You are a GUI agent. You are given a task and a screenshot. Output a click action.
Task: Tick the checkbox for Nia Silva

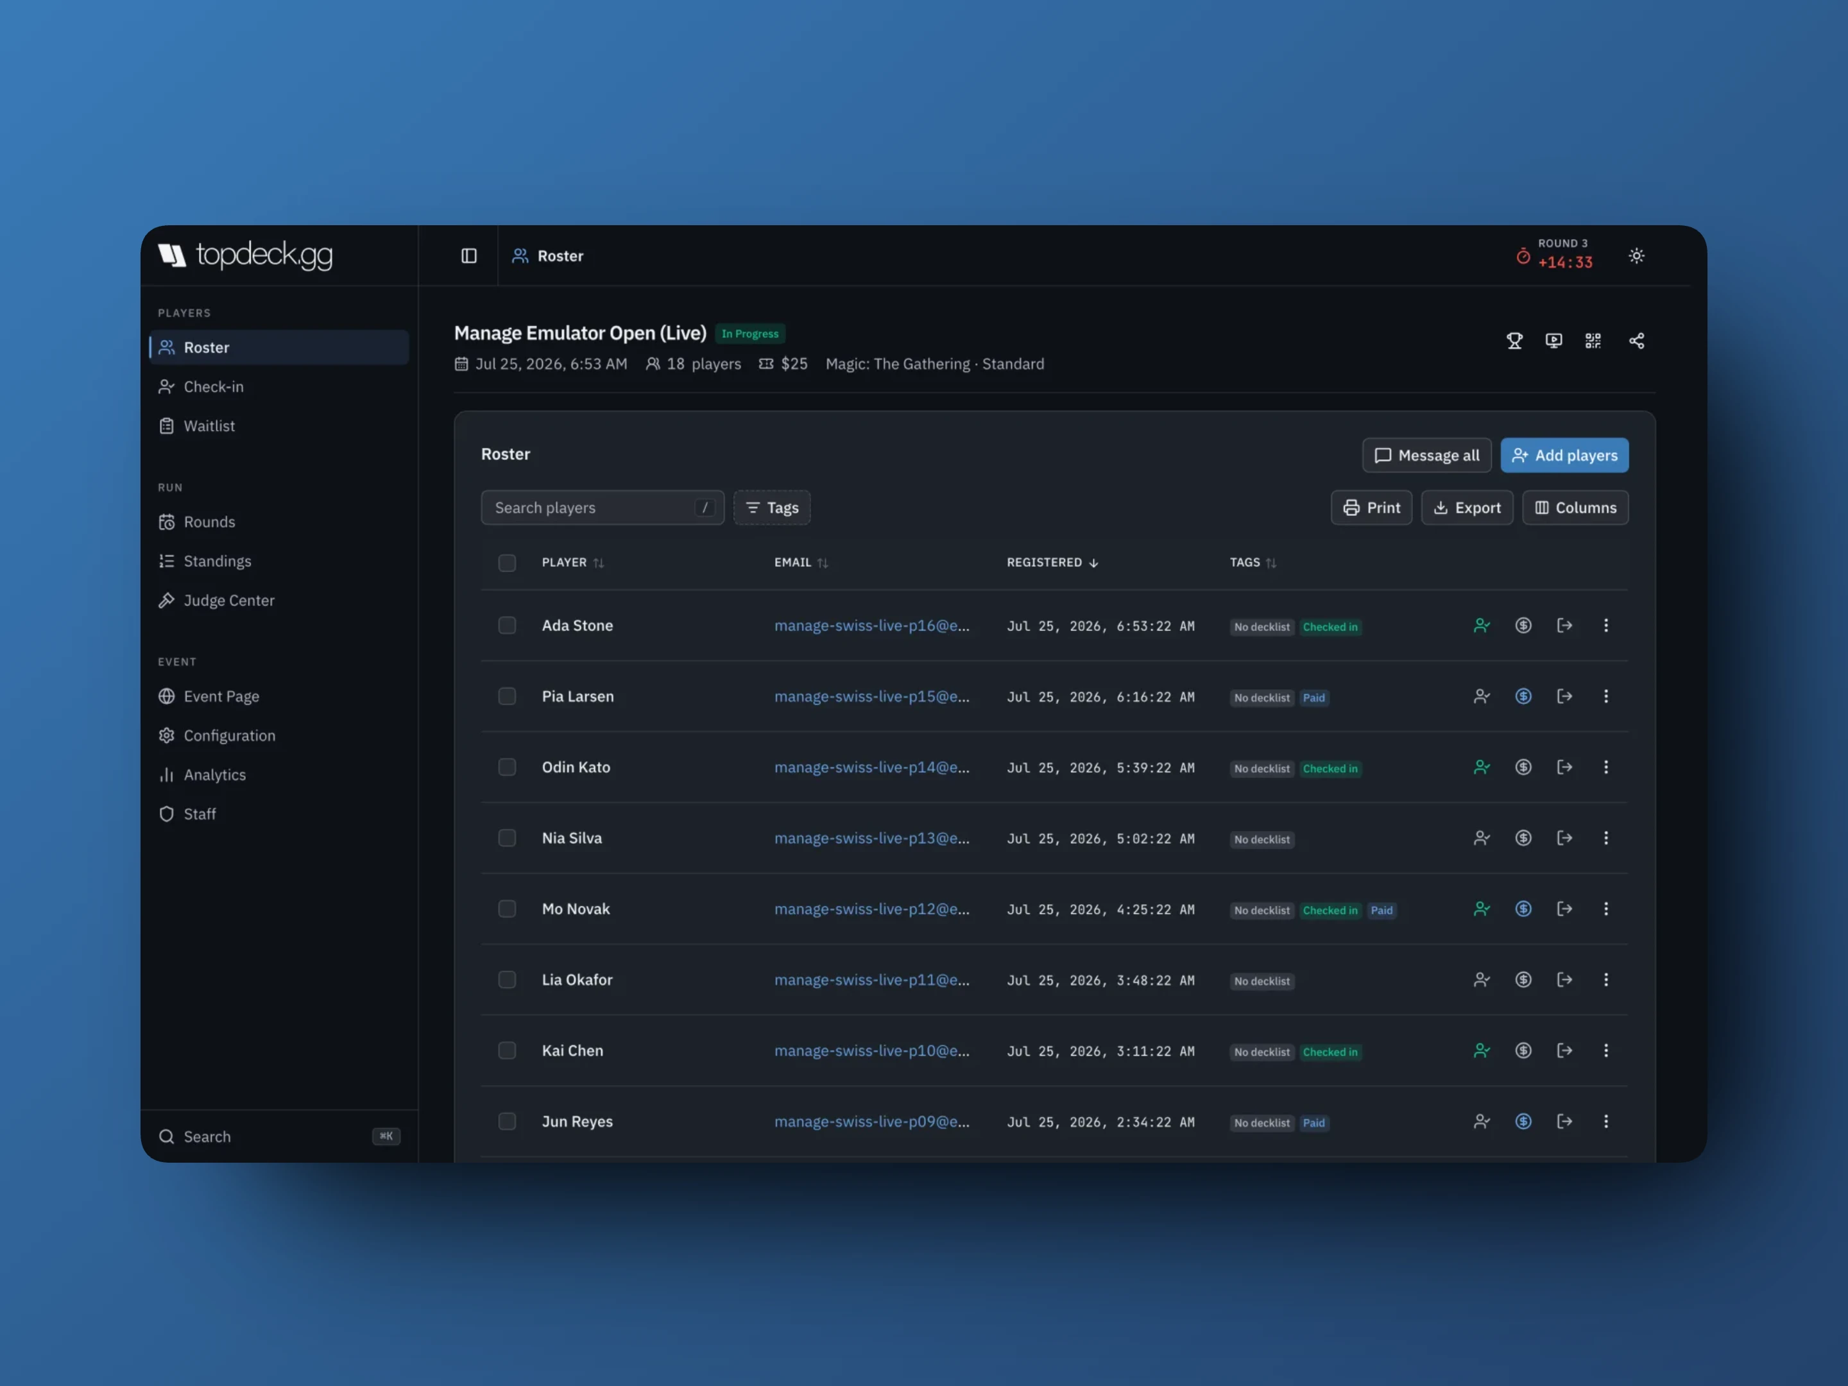pos(507,838)
